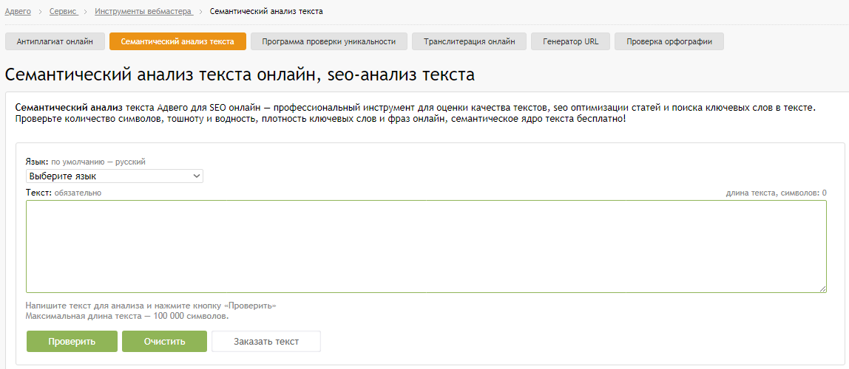This screenshot has width=849, height=369.
Task: Click the hint 'Максимальная длина текста — 100 000 символов.'
Action: [x=127, y=316]
